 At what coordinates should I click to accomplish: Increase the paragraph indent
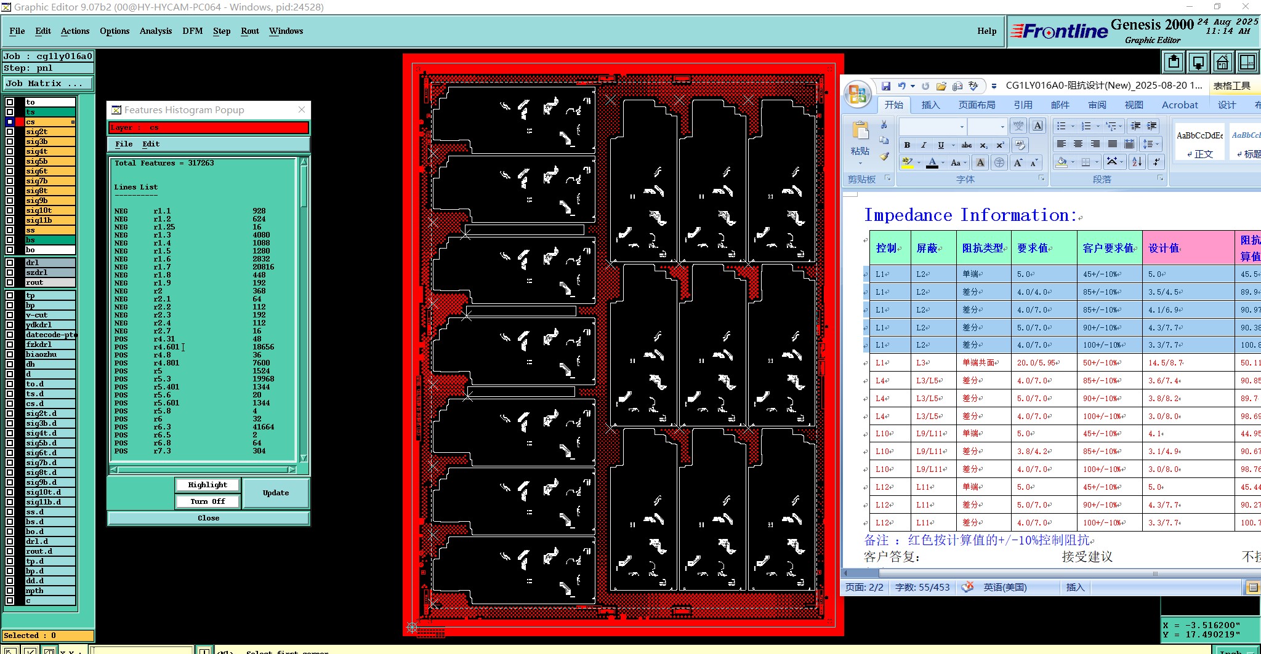pos(1152,126)
